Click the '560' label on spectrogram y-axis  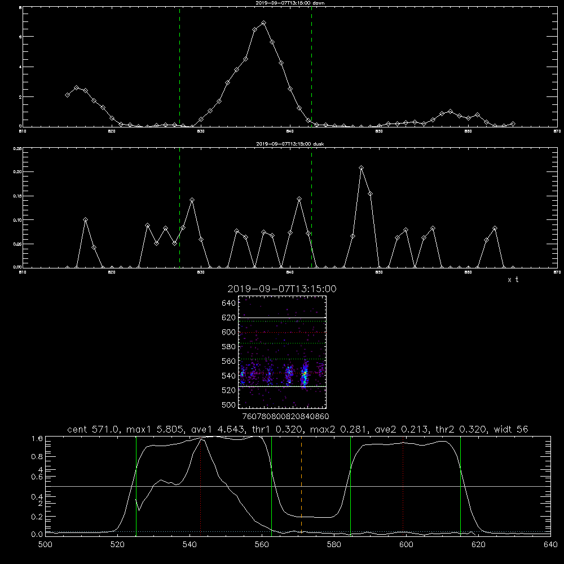(x=229, y=361)
